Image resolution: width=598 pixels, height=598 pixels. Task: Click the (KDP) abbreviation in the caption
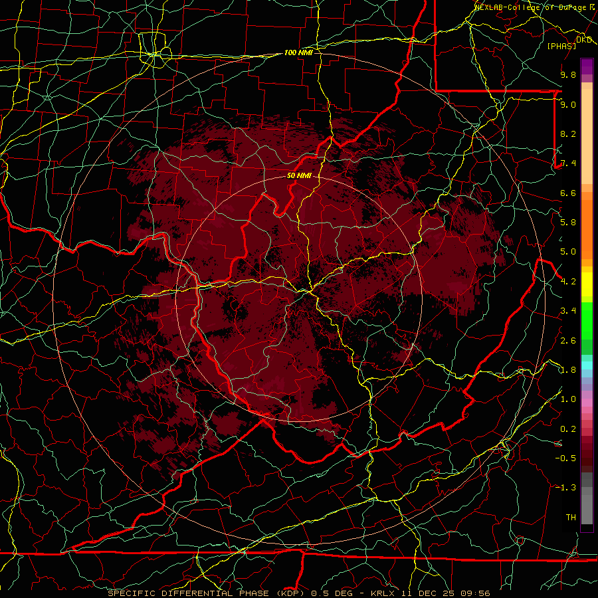click(290, 593)
